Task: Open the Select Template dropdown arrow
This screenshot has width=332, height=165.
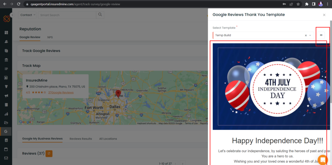Action: point(310,35)
